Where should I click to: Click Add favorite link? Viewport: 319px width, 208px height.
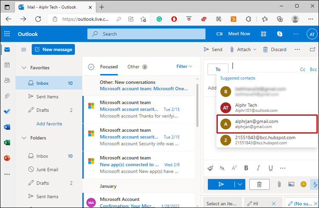[49, 124]
